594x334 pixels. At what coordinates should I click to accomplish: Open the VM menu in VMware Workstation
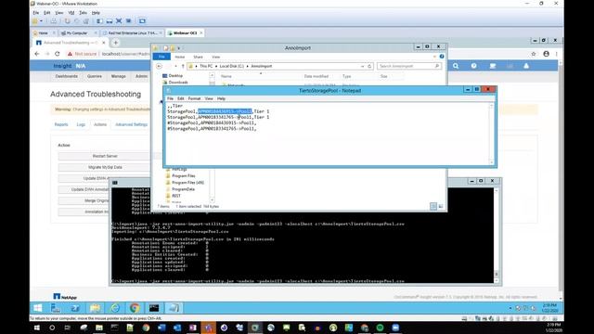tap(71, 13)
